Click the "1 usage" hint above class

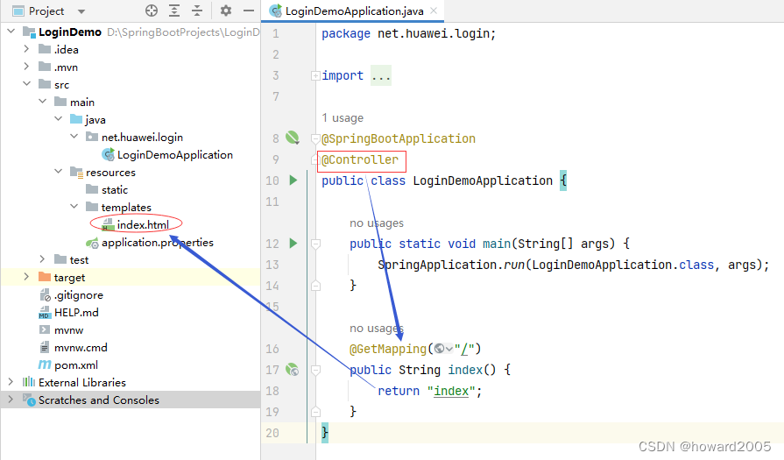(x=343, y=118)
